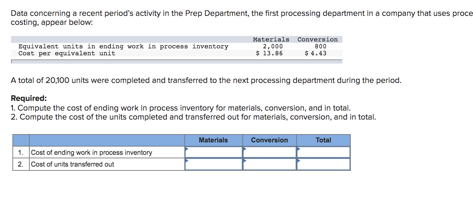Click the small expander below the data table

(x=12, y=61)
